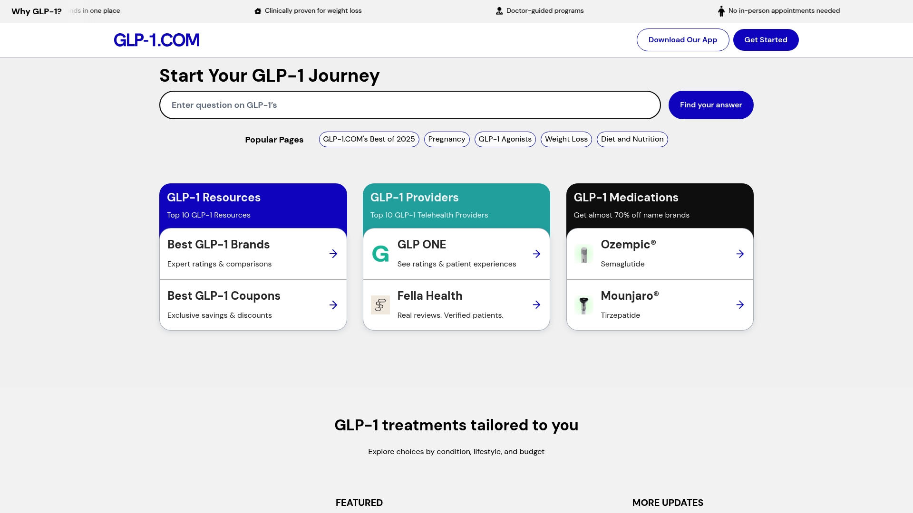This screenshot has height=513, width=913.
Task: Click the Ozempic pen thumbnail image
Action: click(583, 254)
